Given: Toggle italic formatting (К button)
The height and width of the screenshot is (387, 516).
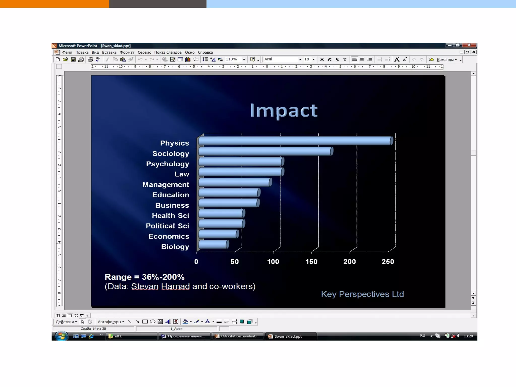Looking at the screenshot, I should [x=329, y=59].
